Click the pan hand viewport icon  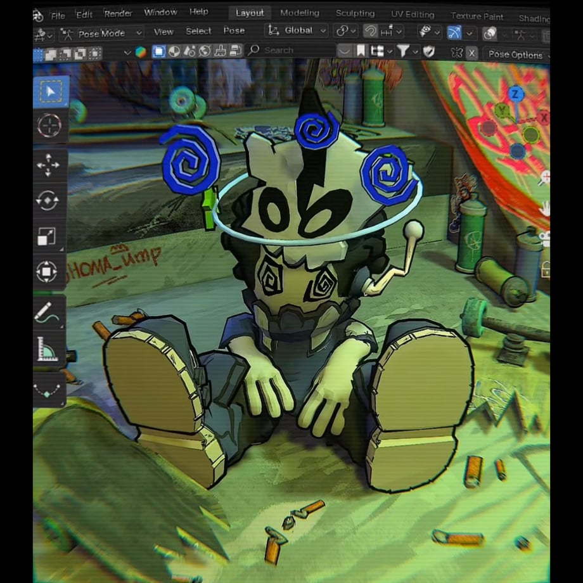(545, 208)
